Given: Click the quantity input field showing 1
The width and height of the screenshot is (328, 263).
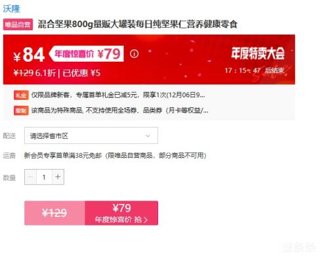Looking at the screenshot, I should [44, 177].
